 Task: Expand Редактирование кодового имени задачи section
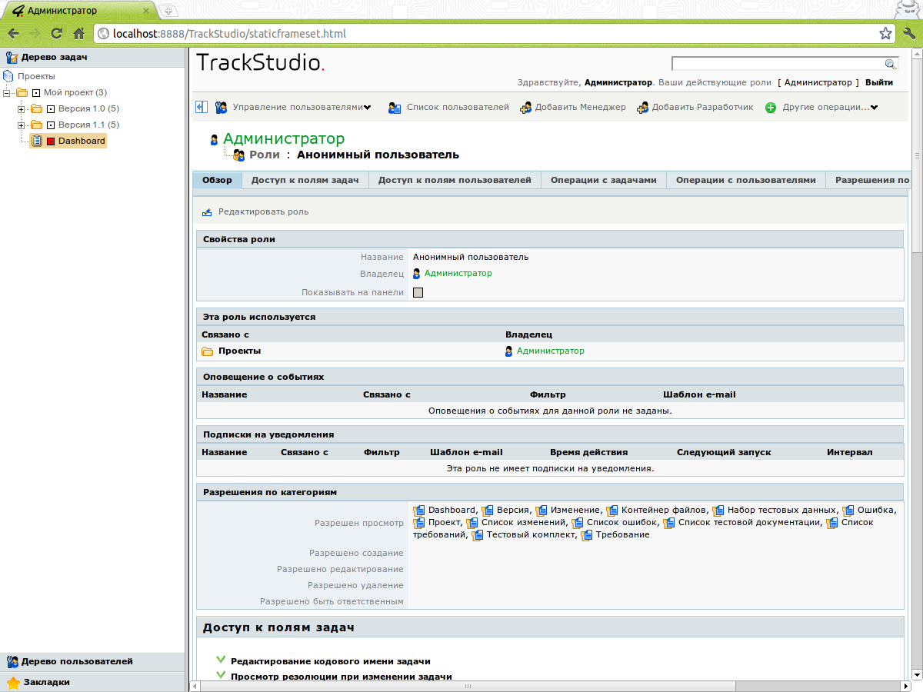[x=221, y=660]
